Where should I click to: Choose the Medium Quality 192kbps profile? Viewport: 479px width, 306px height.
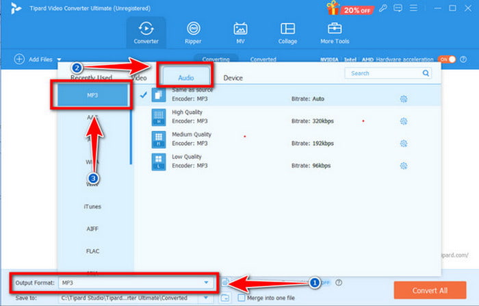point(288,140)
